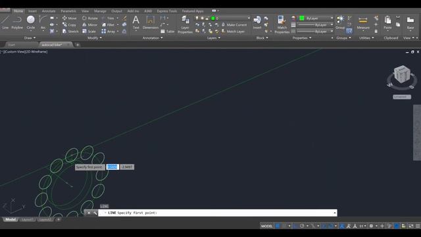Image resolution: width=421 pixels, height=237 pixels.
Task: Select the Dimension tool
Action: (x=151, y=22)
